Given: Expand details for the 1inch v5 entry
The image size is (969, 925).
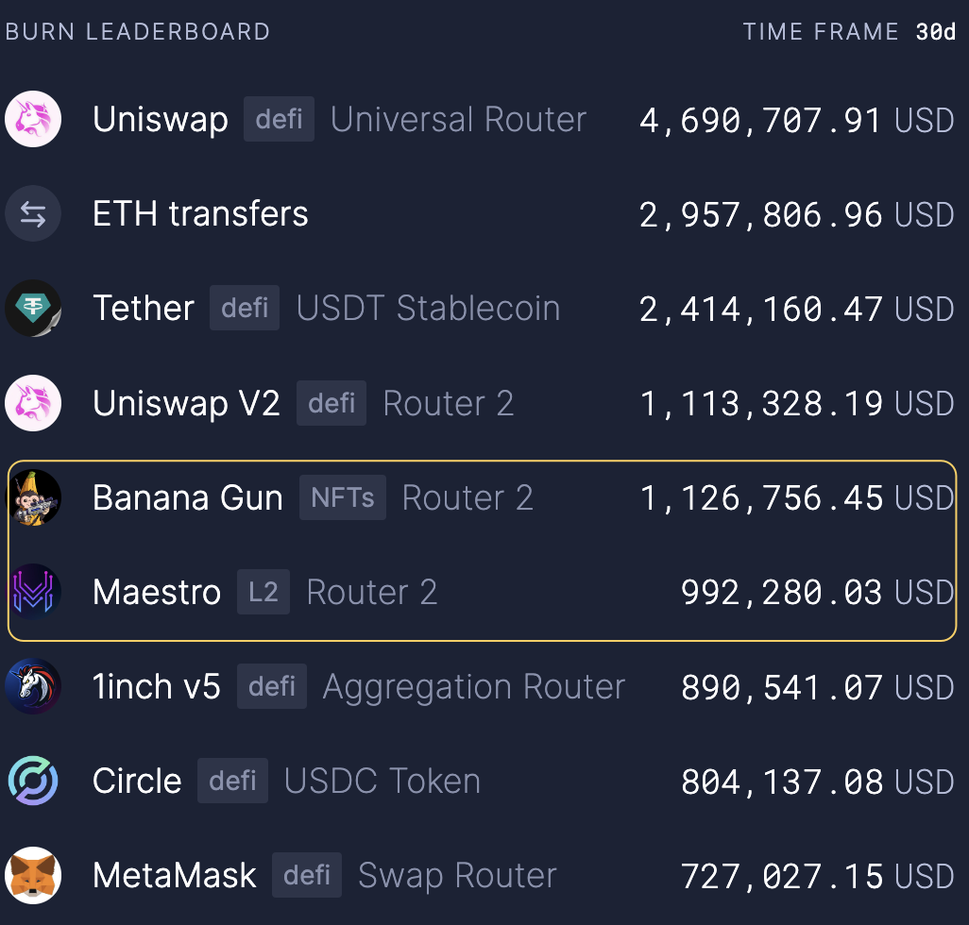Looking at the screenshot, I should [x=157, y=686].
